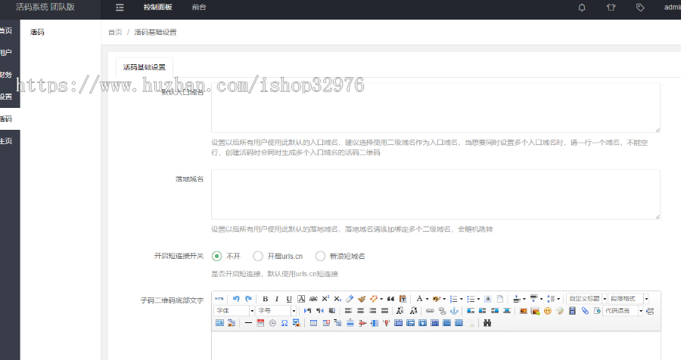Open 财务 in left sidebar

[x=5, y=75]
